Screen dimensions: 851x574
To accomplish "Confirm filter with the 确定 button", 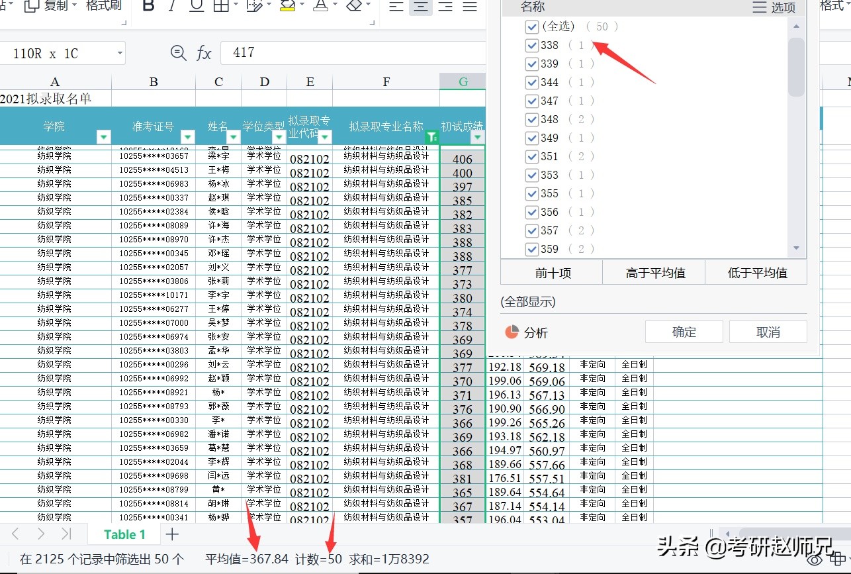I will pyautogui.click(x=684, y=331).
